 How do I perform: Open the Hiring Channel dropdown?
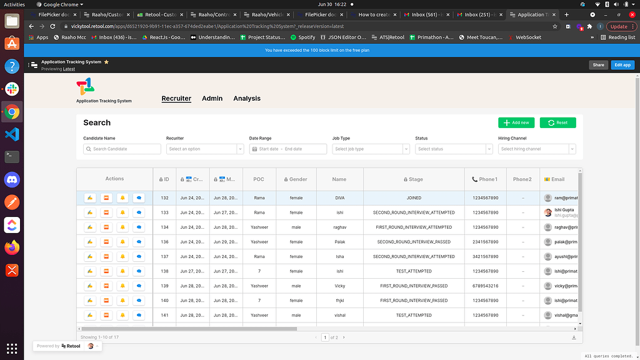[535, 149]
